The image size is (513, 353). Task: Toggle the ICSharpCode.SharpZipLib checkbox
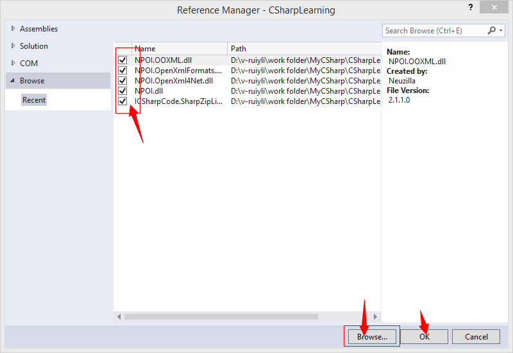(x=122, y=101)
